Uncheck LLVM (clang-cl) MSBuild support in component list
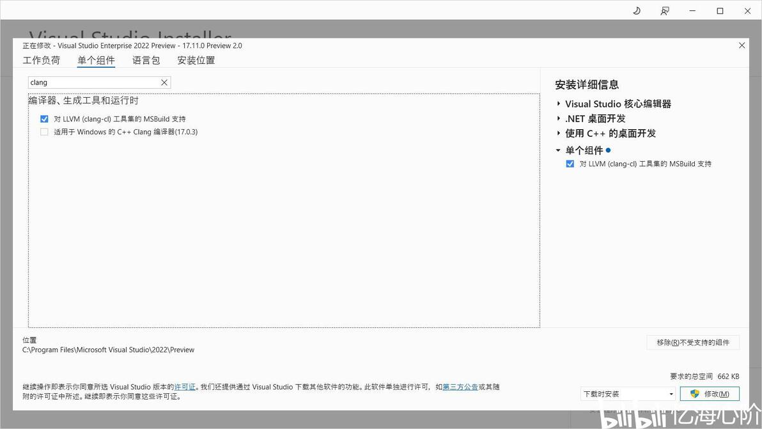Image resolution: width=762 pixels, height=429 pixels. (44, 119)
